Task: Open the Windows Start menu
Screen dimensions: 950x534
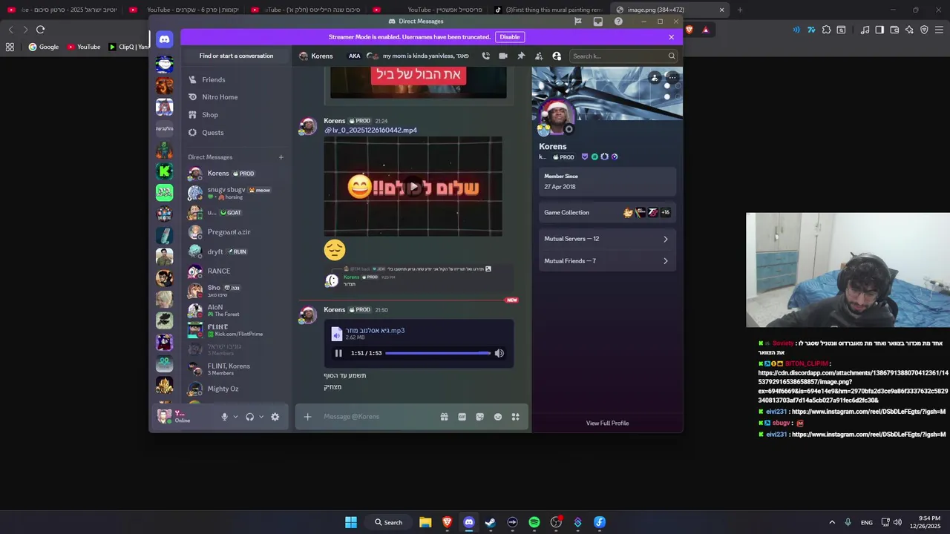Action: (351, 522)
